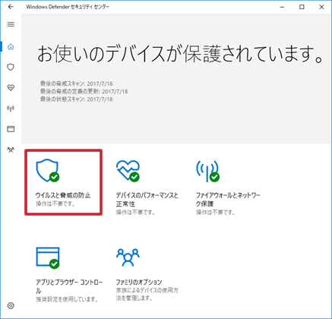Open the hamburger navigation menu
The height and width of the screenshot is (319, 332).
pos(11,24)
